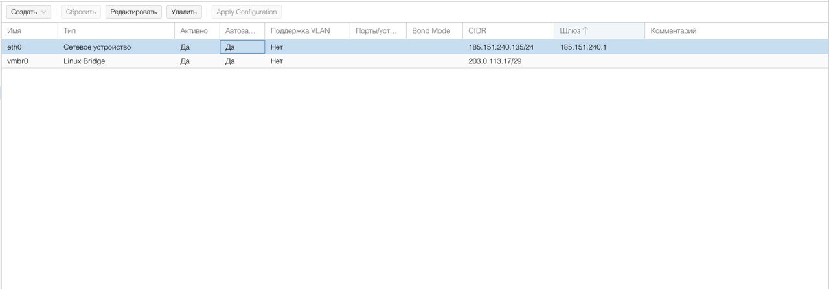Click the gateway value 185.151.240.1
829x289 pixels.
[x=583, y=47]
